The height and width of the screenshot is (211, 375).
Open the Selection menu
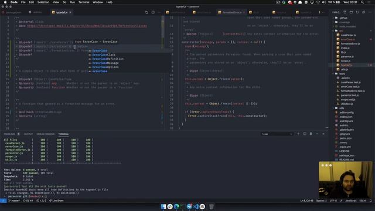[x=43, y=2]
